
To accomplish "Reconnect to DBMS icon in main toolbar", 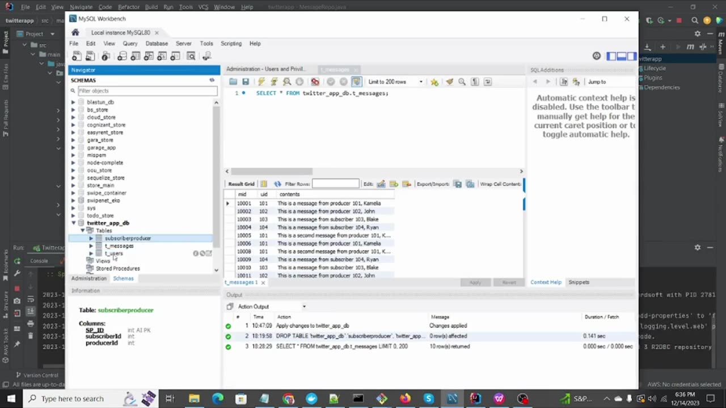I will click(x=206, y=56).
